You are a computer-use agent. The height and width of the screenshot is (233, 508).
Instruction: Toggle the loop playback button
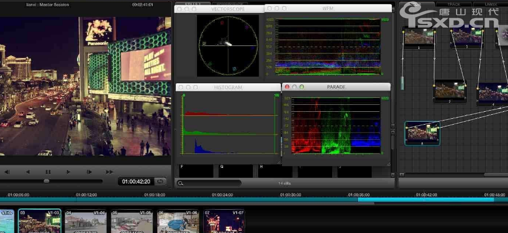pyautogui.click(x=161, y=181)
